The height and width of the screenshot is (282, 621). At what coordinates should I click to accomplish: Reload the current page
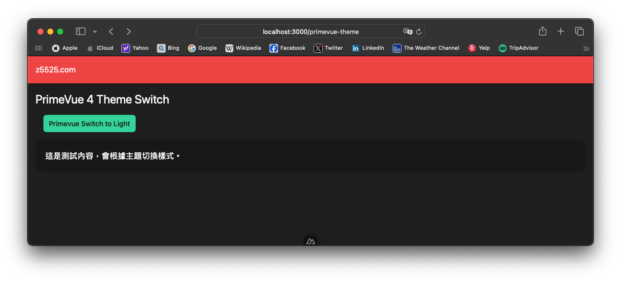(419, 32)
